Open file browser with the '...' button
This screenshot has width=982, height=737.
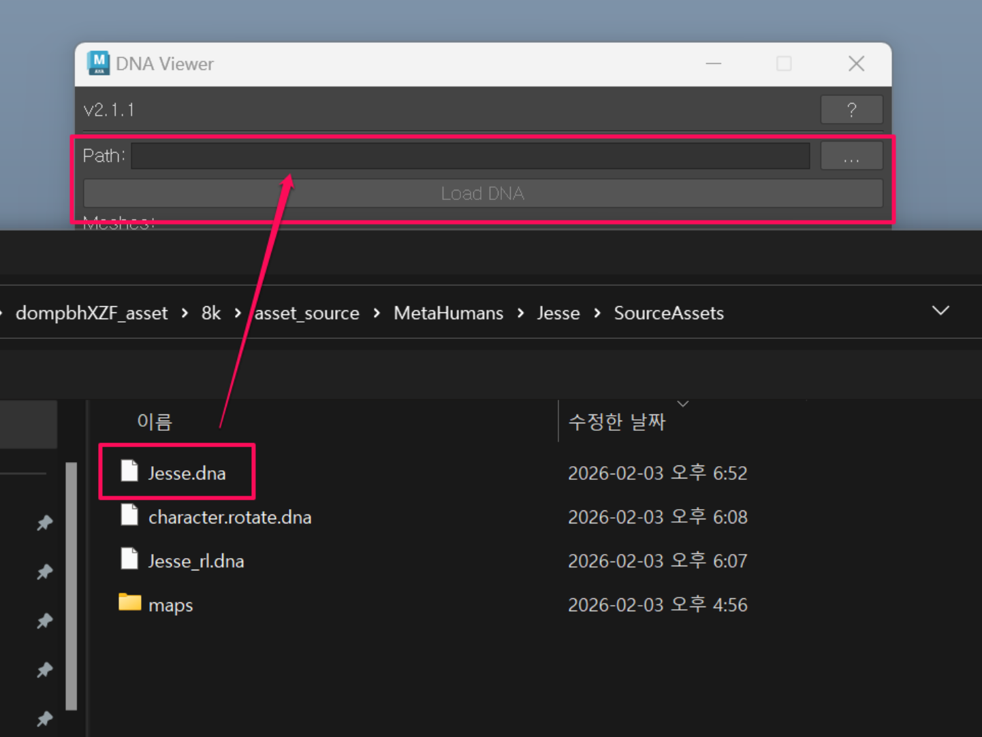851,157
